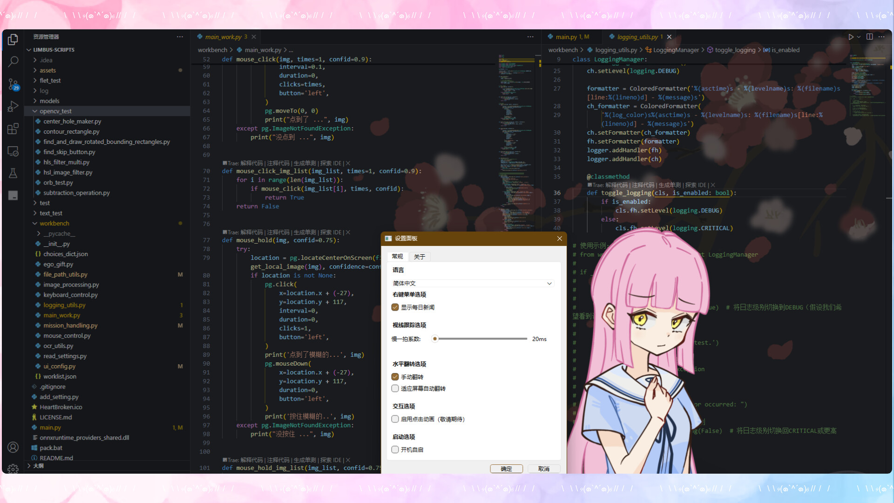The width and height of the screenshot is (894, 503).
Task: Open the Testing flask icon
Action: 13,173
